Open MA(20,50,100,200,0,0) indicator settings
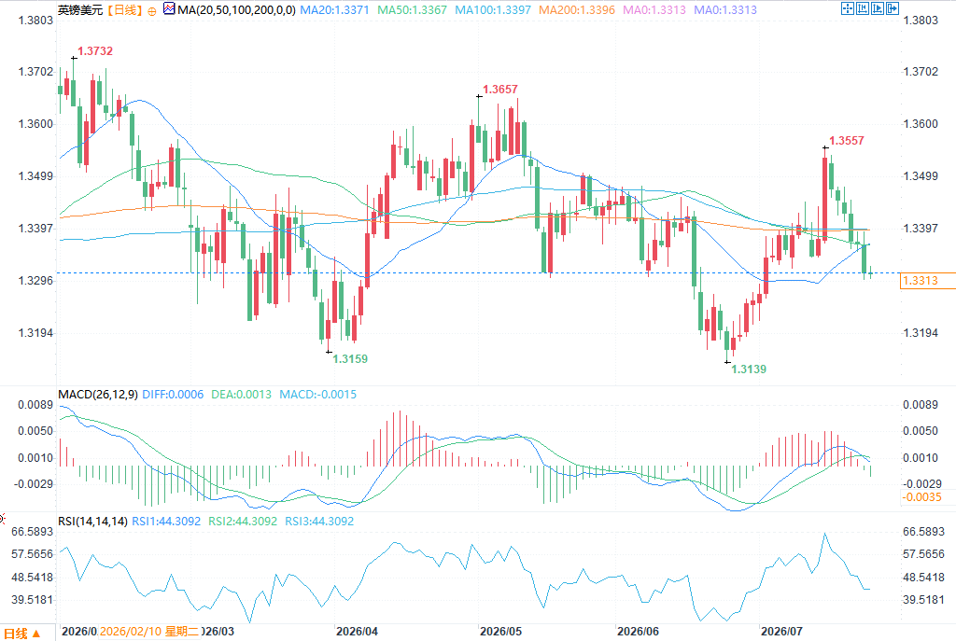This screenshot has height=641, width=956. point(236,10)
